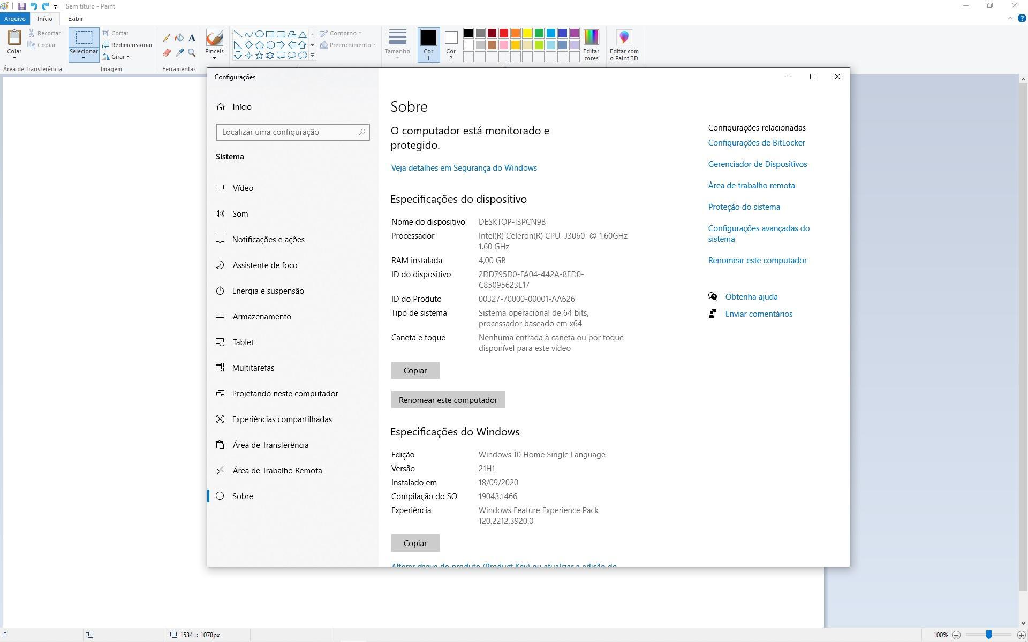Click the Undo arrow in Paint

pos(34,6)
